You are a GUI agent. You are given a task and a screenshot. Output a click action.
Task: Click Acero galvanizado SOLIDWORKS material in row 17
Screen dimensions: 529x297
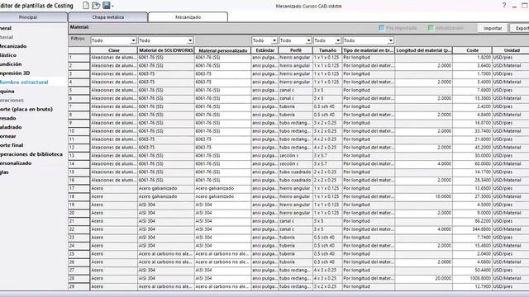click(166, 189)
